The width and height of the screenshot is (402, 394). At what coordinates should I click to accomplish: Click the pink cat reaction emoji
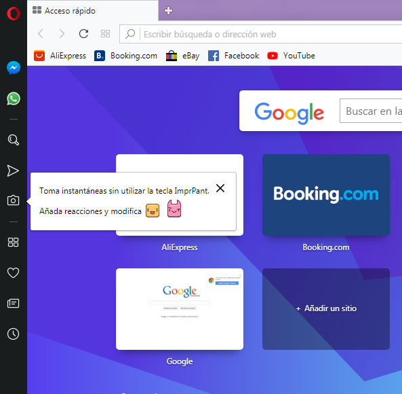[x=174, y=209]
